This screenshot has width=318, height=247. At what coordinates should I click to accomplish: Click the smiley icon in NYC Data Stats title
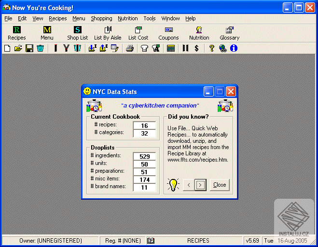point(87,91)
